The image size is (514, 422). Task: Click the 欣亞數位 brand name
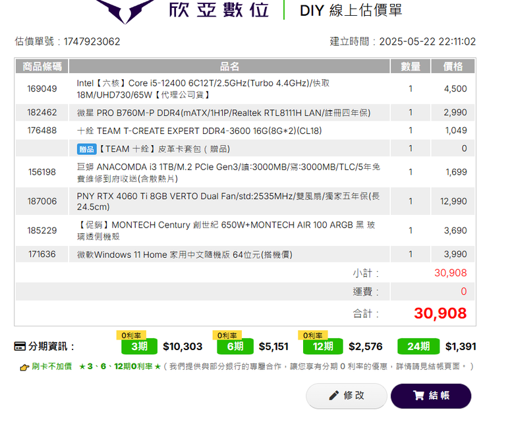[219, 10]
